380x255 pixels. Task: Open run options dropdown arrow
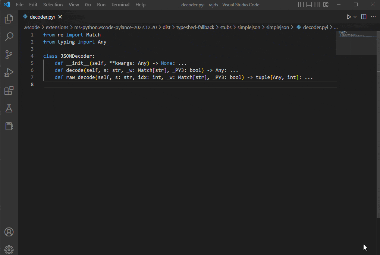pyautogui.click(x=355, y=17)
